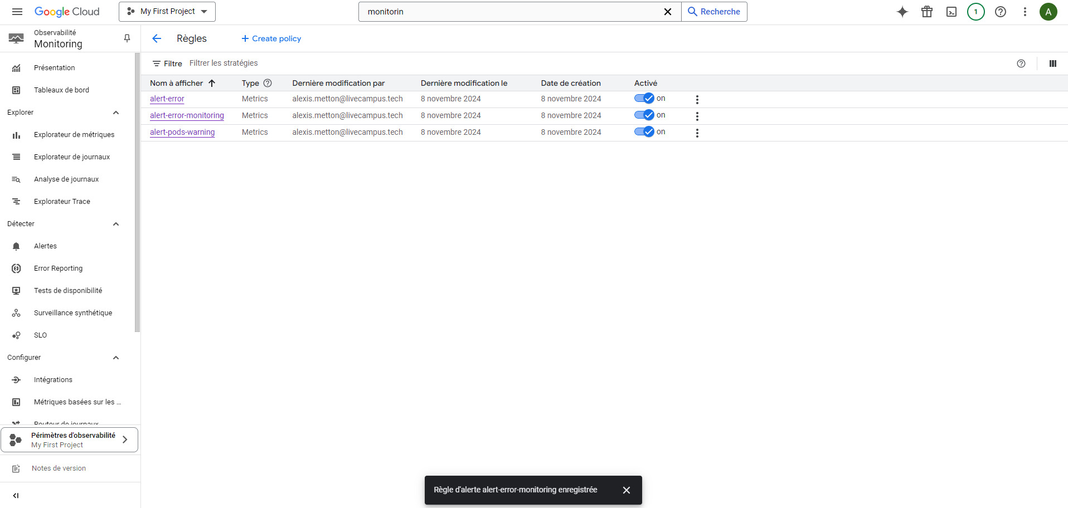
Task: Select the Alertes menu entry
Action: pyautogui.click(x=45, y=246)
